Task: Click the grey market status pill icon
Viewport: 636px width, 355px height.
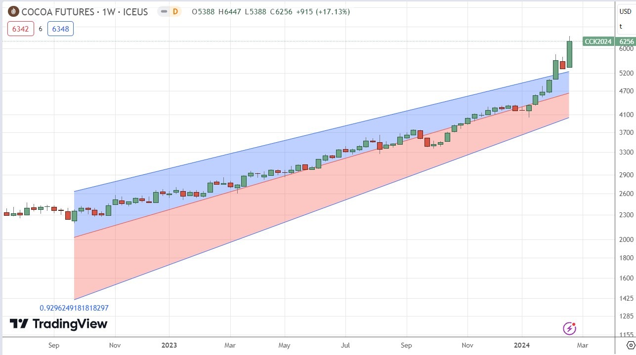Action: [163, 11]
